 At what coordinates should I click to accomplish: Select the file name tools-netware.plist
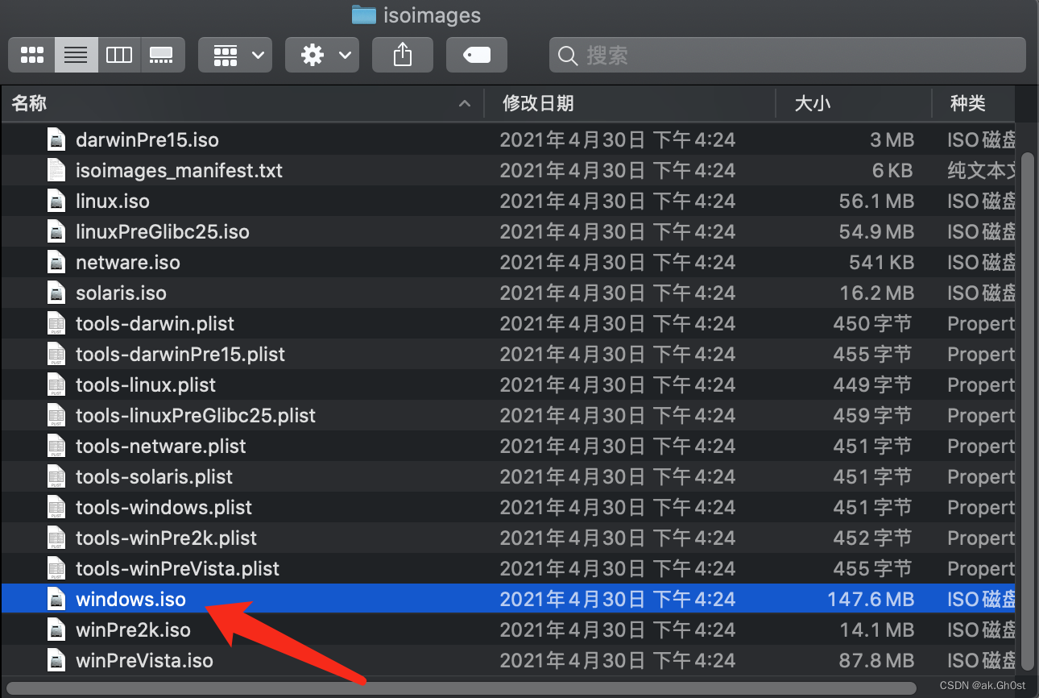161,446
